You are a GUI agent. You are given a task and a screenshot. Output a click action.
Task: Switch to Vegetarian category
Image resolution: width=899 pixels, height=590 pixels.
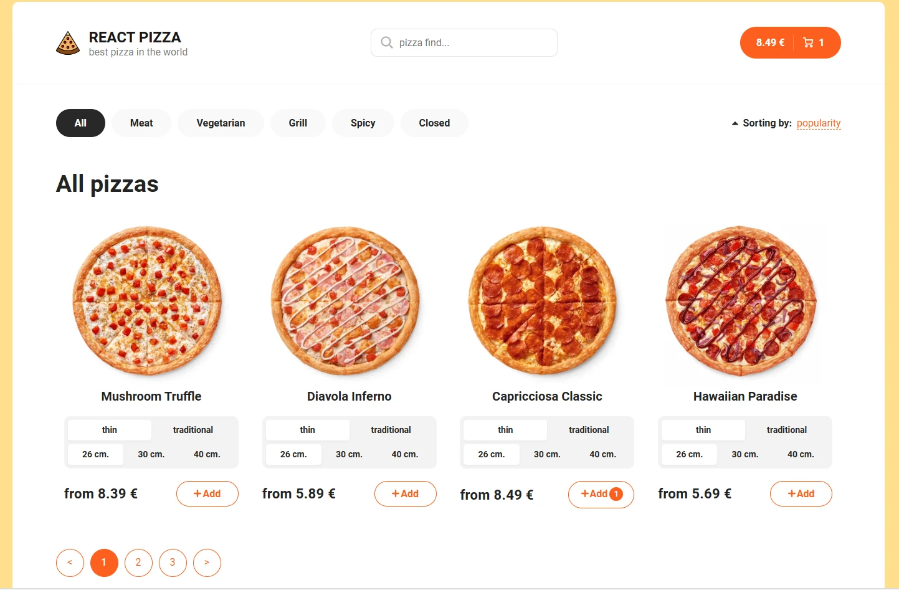coord(221,123)
